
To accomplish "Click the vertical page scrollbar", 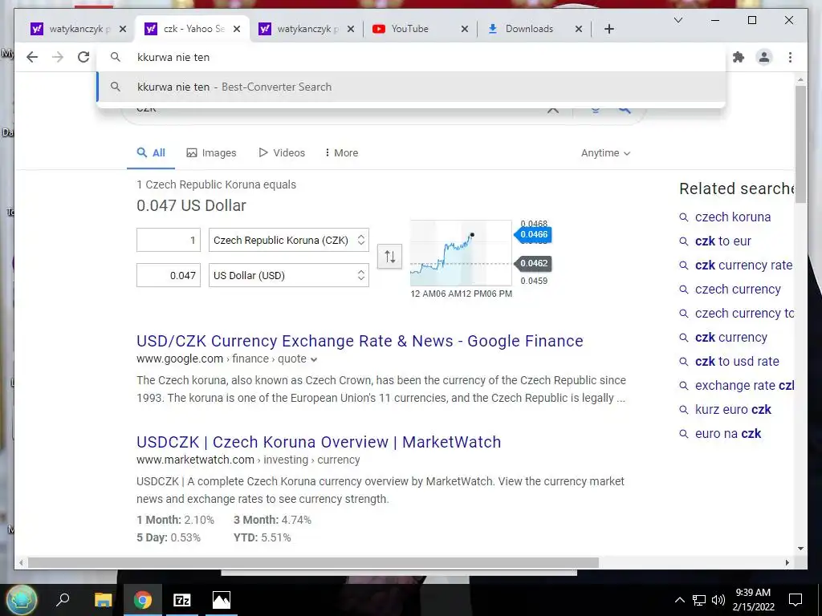I will point(800,144).
